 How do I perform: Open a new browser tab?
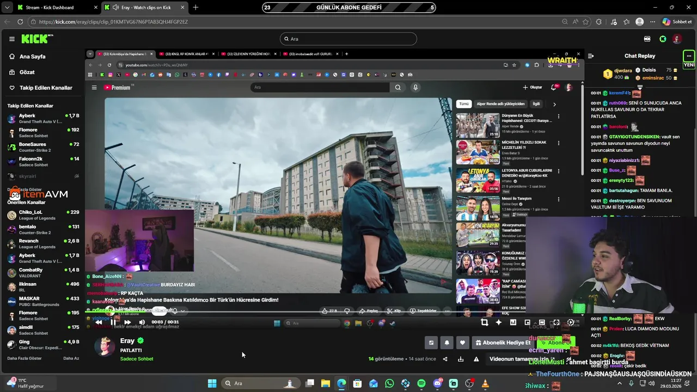(x=195, y=8)
